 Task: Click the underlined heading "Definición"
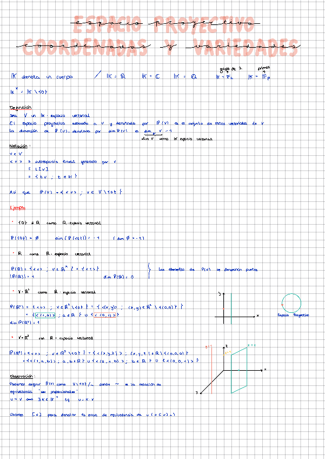click(x=21, y=108)
